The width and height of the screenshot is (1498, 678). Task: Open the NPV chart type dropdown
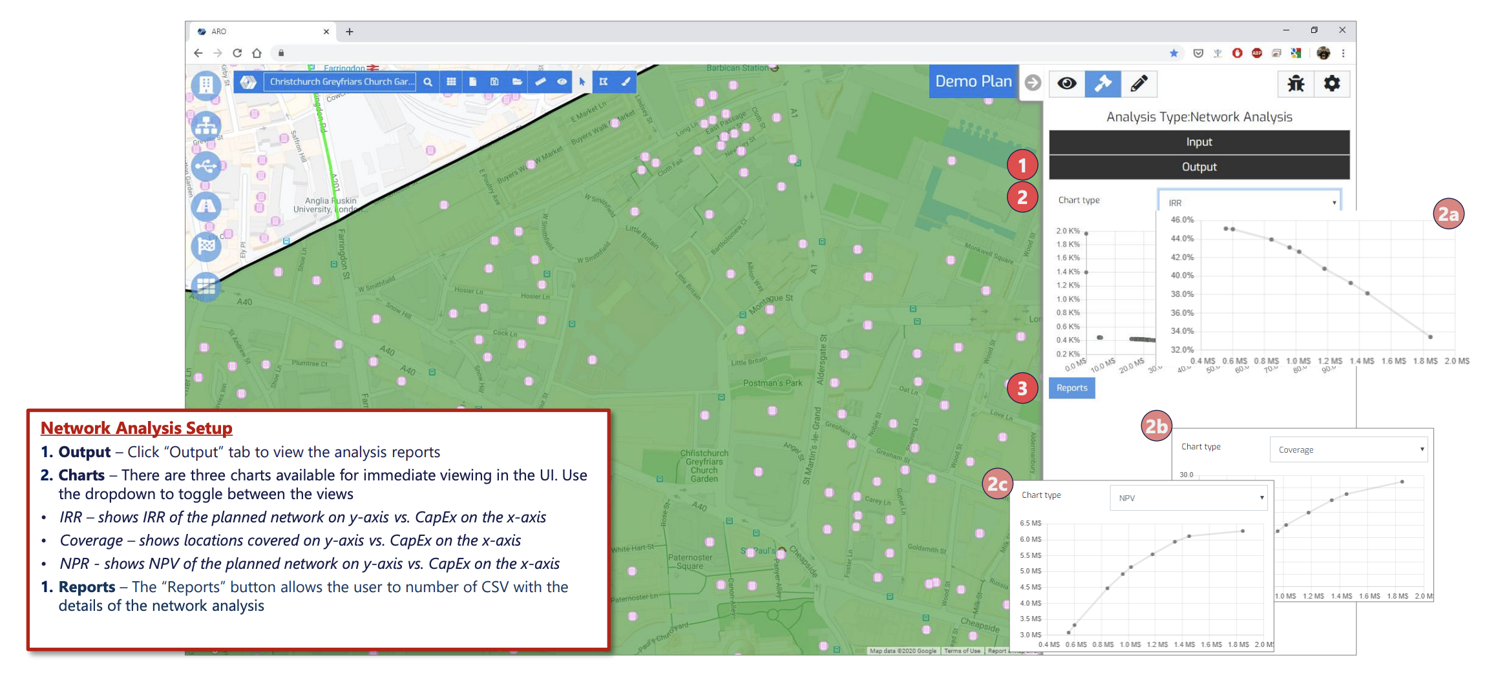(x=1188, y=498)
